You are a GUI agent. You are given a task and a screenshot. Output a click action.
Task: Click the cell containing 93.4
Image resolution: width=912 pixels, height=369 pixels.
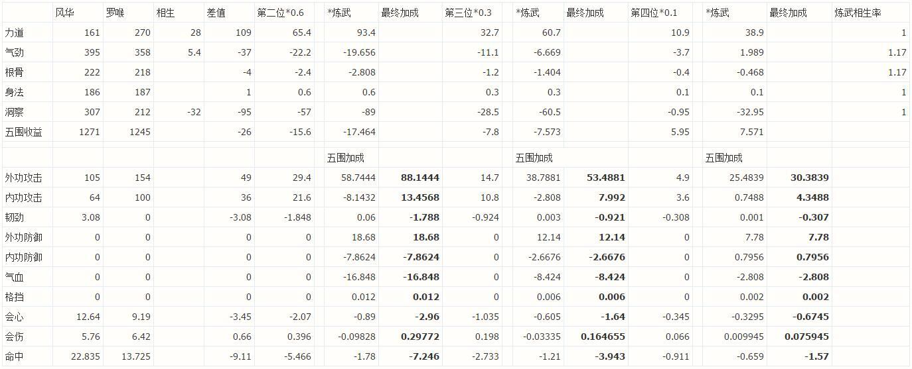tap(365, 32)
